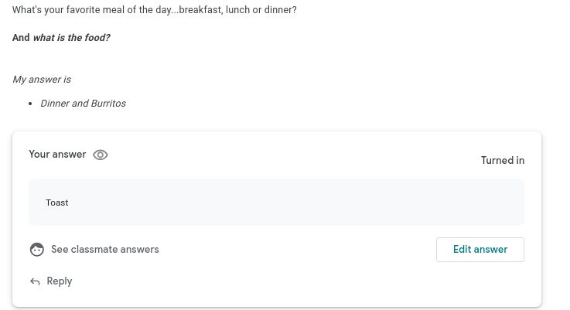Click the word Burritos in the bullet
The width and height of the screenshot is (570, 310).
(108, 104)
